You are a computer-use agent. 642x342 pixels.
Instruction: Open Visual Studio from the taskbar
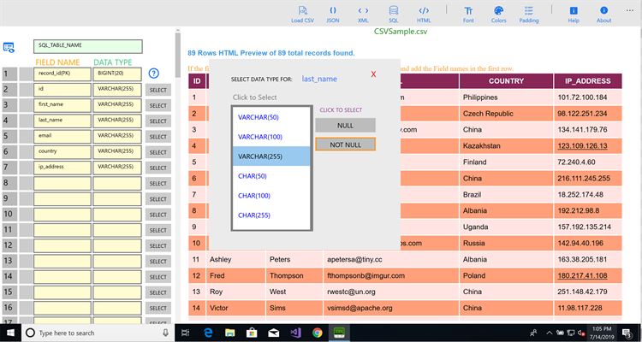295,333
